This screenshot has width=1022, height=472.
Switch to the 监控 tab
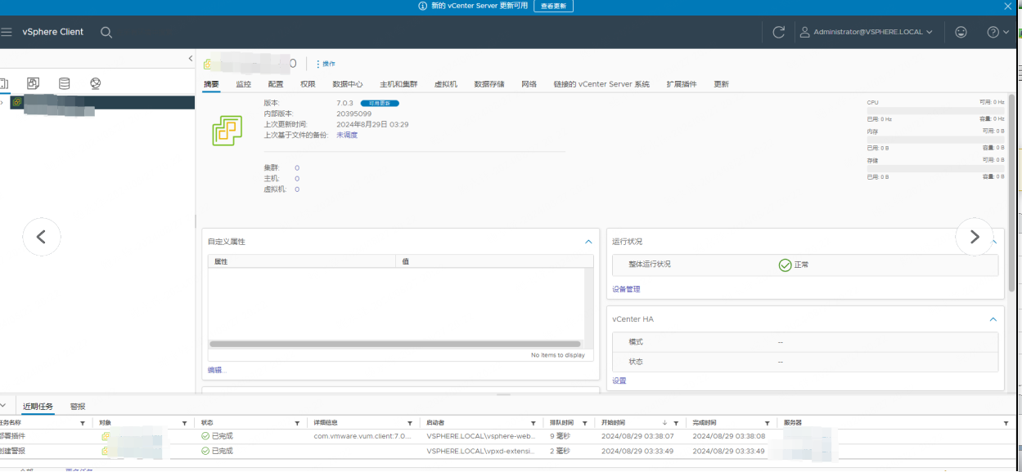click(x=244, y=84)
